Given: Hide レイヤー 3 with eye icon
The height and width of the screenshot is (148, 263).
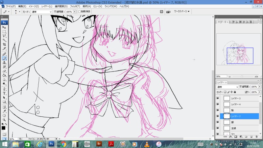Looking at the screenshot, I should coord(218,98).
